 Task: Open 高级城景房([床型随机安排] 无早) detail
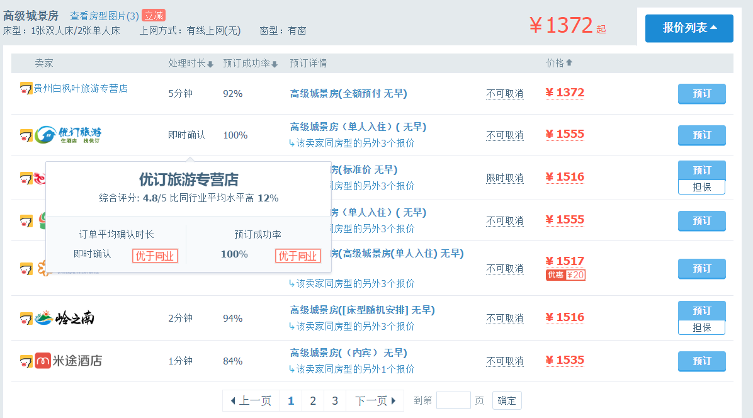coord(363,310)
